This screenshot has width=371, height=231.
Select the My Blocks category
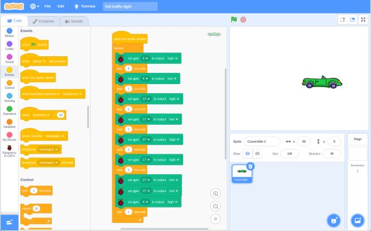[x=9, y=136]
